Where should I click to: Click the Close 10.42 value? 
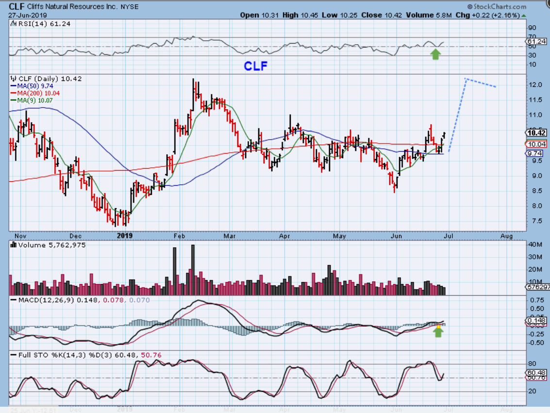tap(382, 15)
